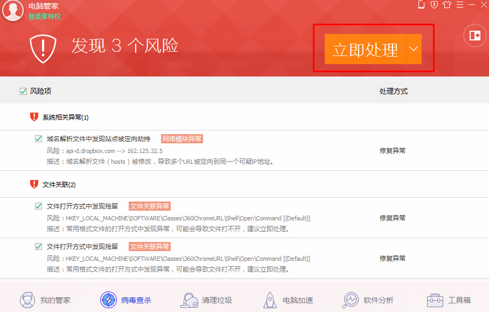Switch to 电脑加速 tab
The width and height of the screenshot is (489, 312).
click(x=288, y=300)
